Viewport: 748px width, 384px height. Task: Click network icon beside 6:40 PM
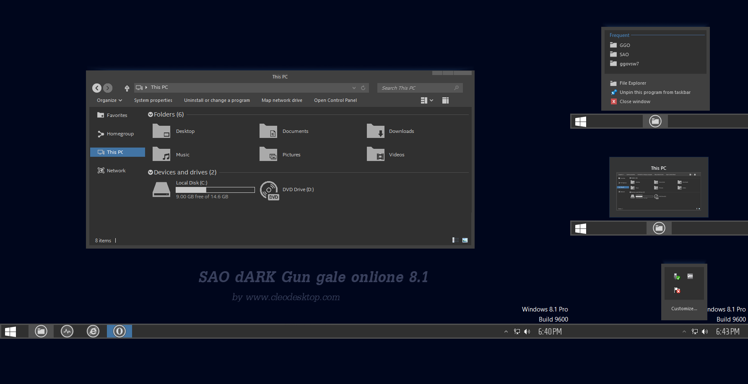(x=517, y=332)
